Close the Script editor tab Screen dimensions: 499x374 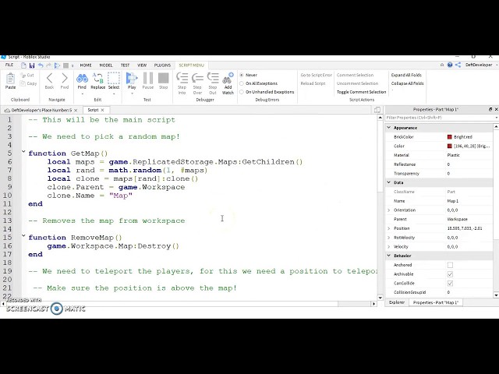(102, 110)
